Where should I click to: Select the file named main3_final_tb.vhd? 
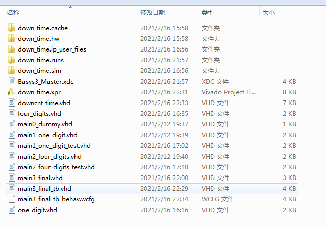pyautogui.click(x=44, y=189)
